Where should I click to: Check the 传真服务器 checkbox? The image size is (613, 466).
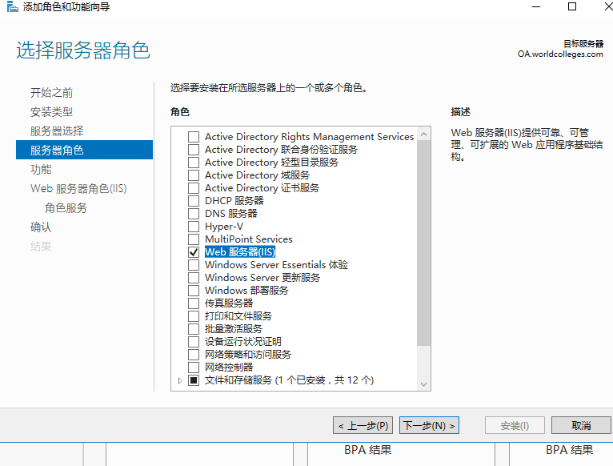coord(194,303)
